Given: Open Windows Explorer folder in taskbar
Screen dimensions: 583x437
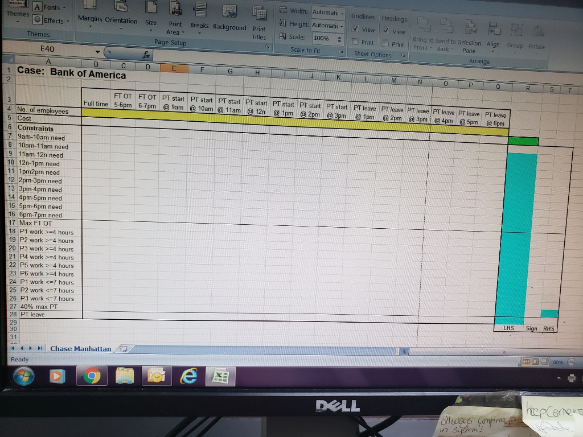Looking at the screenshot, I should pyautogui.click(x=125, y=376).
